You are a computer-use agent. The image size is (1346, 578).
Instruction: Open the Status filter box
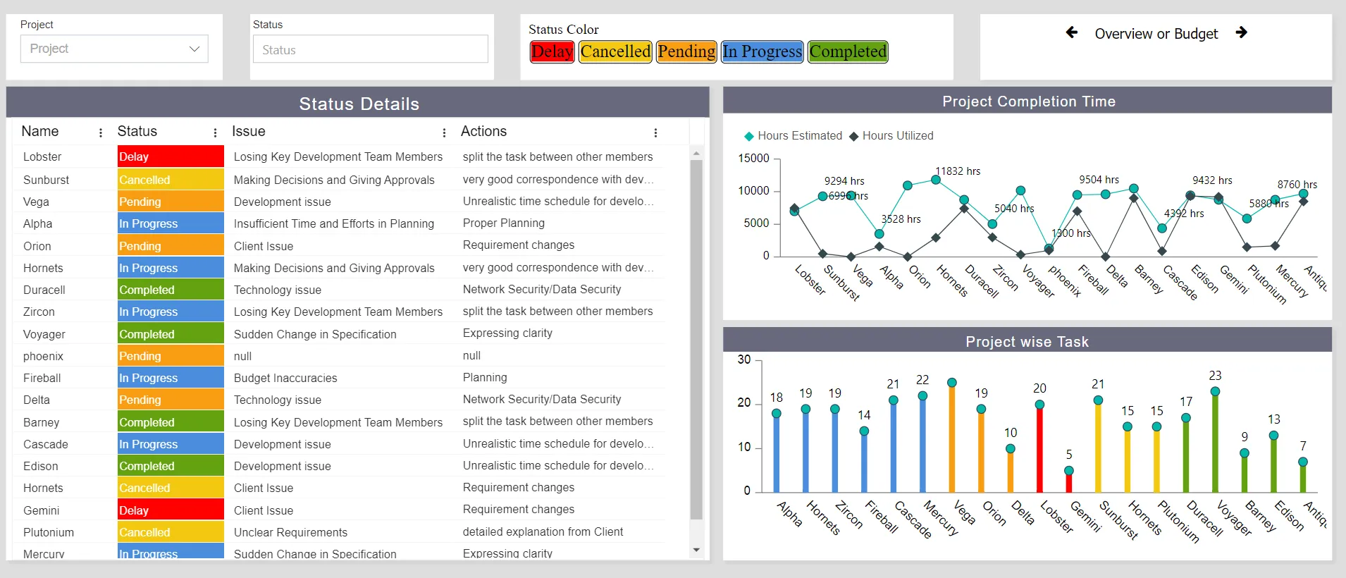(371, 49)
